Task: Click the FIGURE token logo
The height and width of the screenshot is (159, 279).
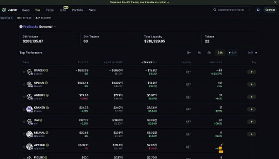Action: (x=29, y=158)
